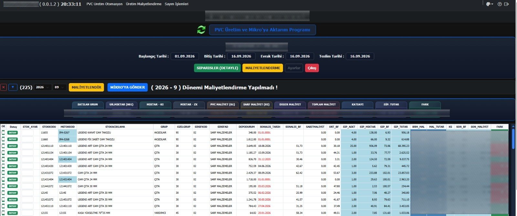Log out using the exit arrow icon
Image resolution: width=517 pixels, height=216 pixels.
(x=506, y=4)
